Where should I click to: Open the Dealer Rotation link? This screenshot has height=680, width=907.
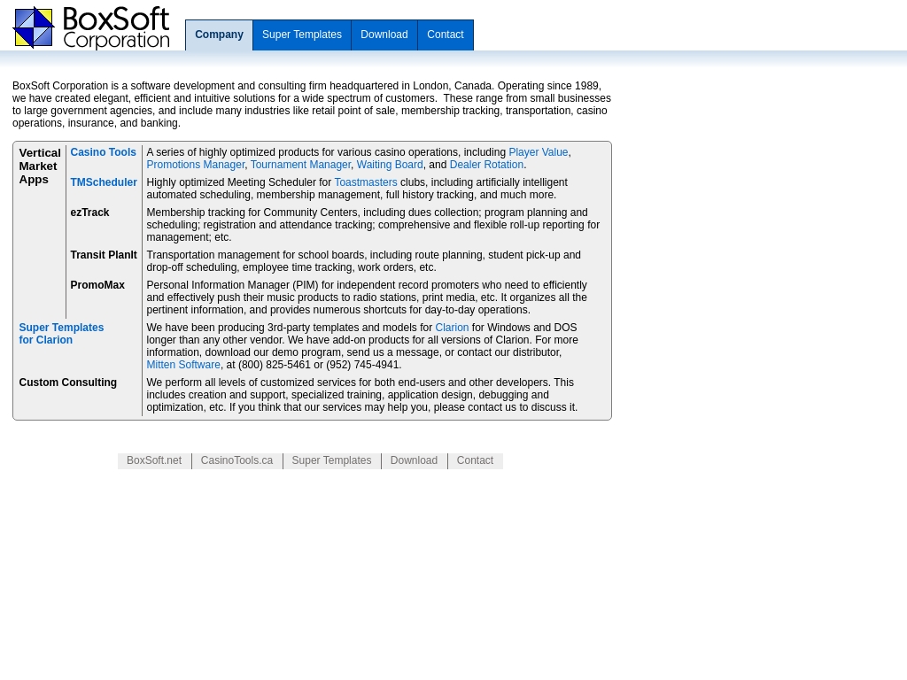485,165
